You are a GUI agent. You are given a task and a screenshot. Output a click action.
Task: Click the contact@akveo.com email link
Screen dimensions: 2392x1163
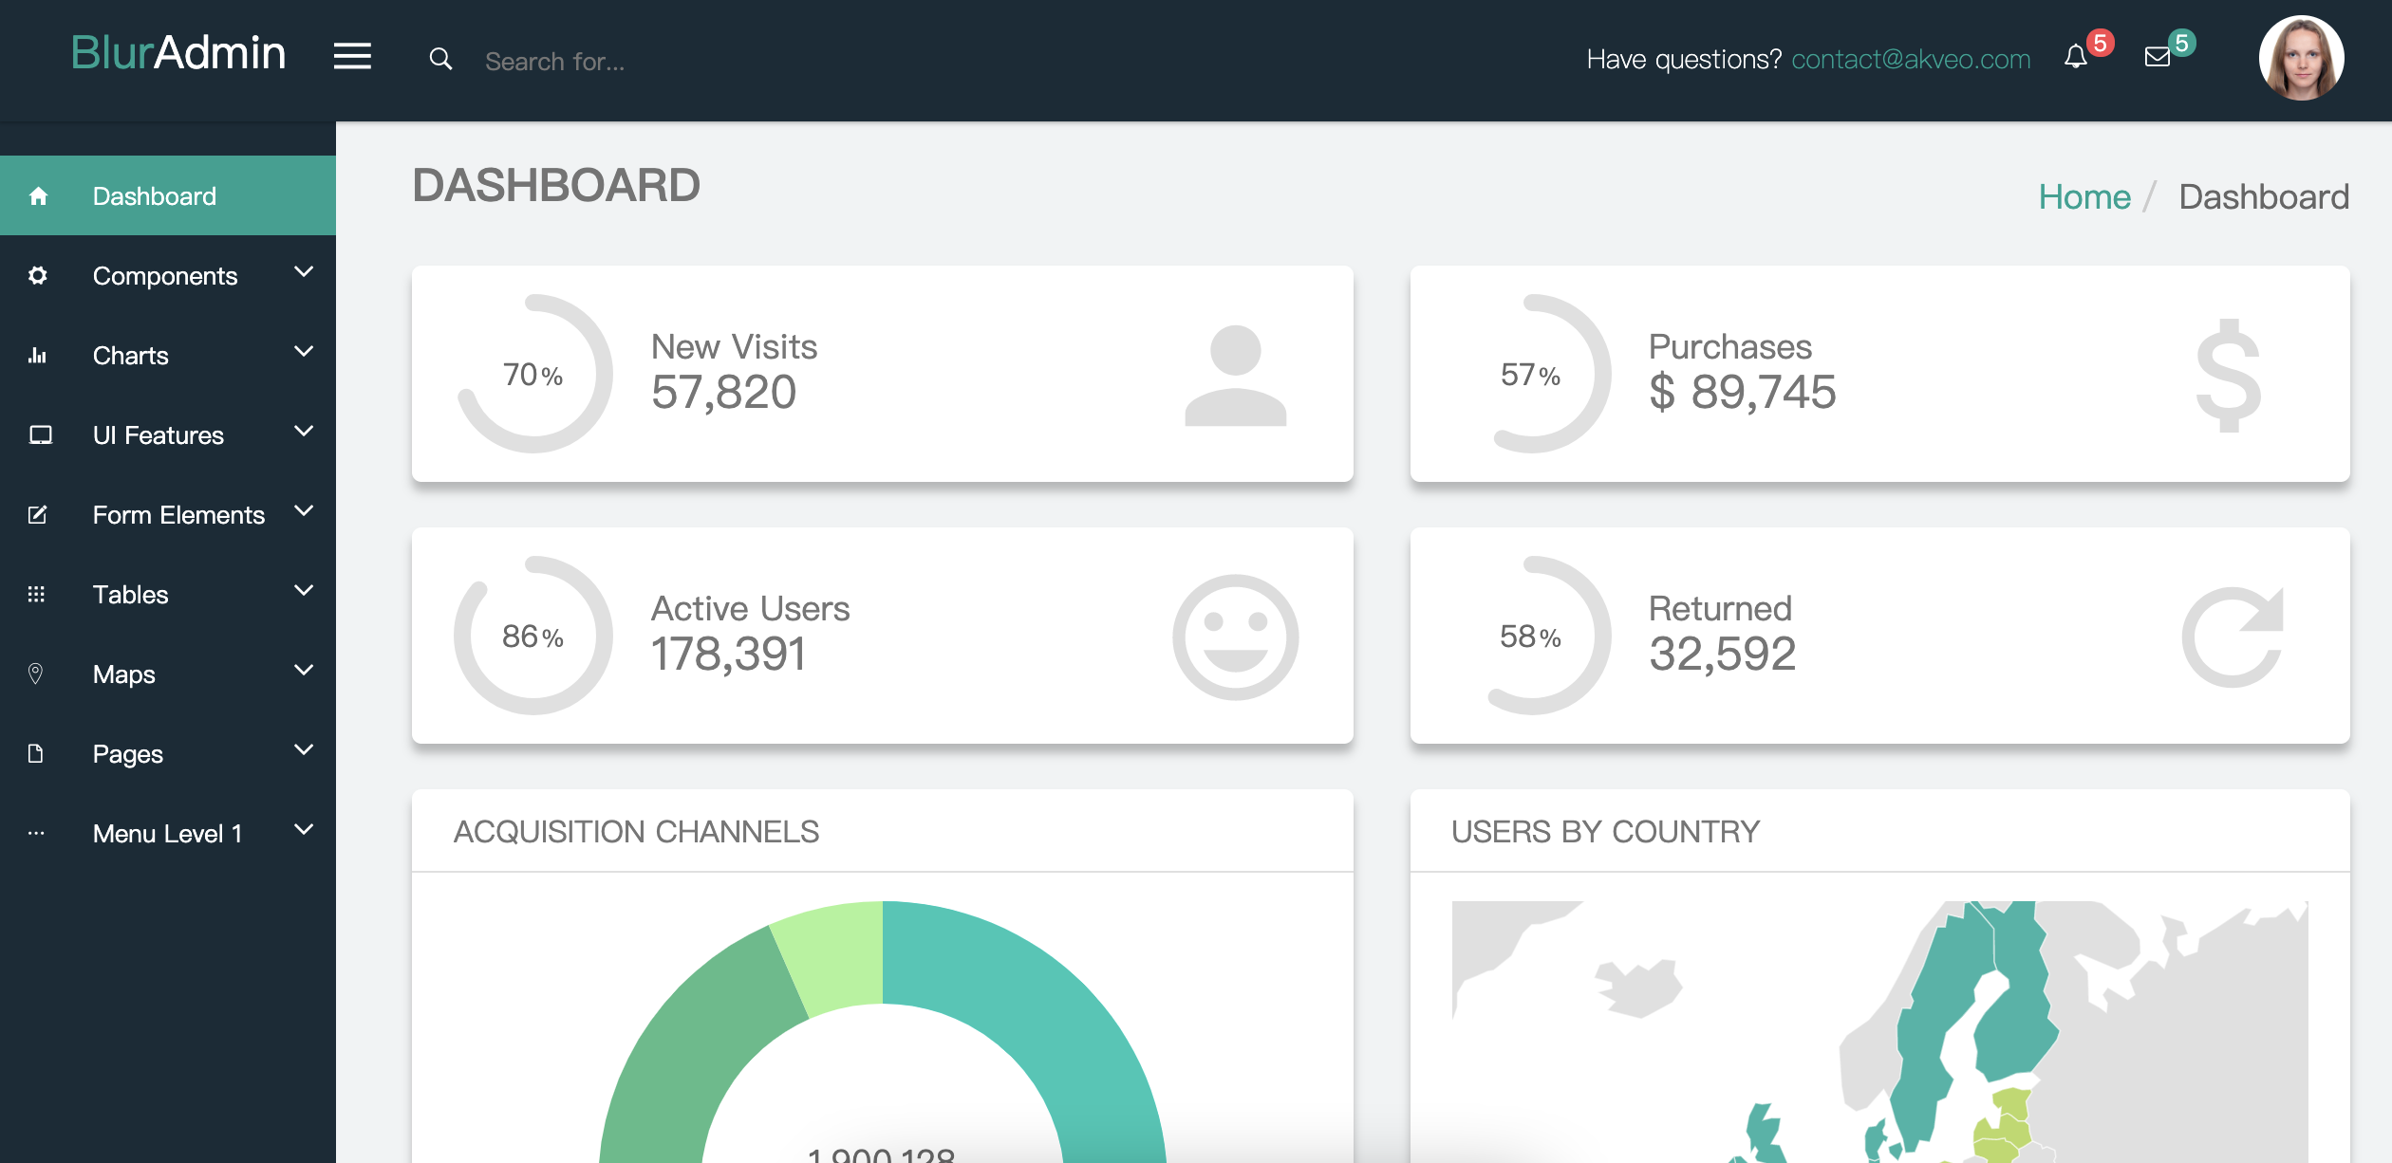pyautogui.click(x=1911, y=60)
